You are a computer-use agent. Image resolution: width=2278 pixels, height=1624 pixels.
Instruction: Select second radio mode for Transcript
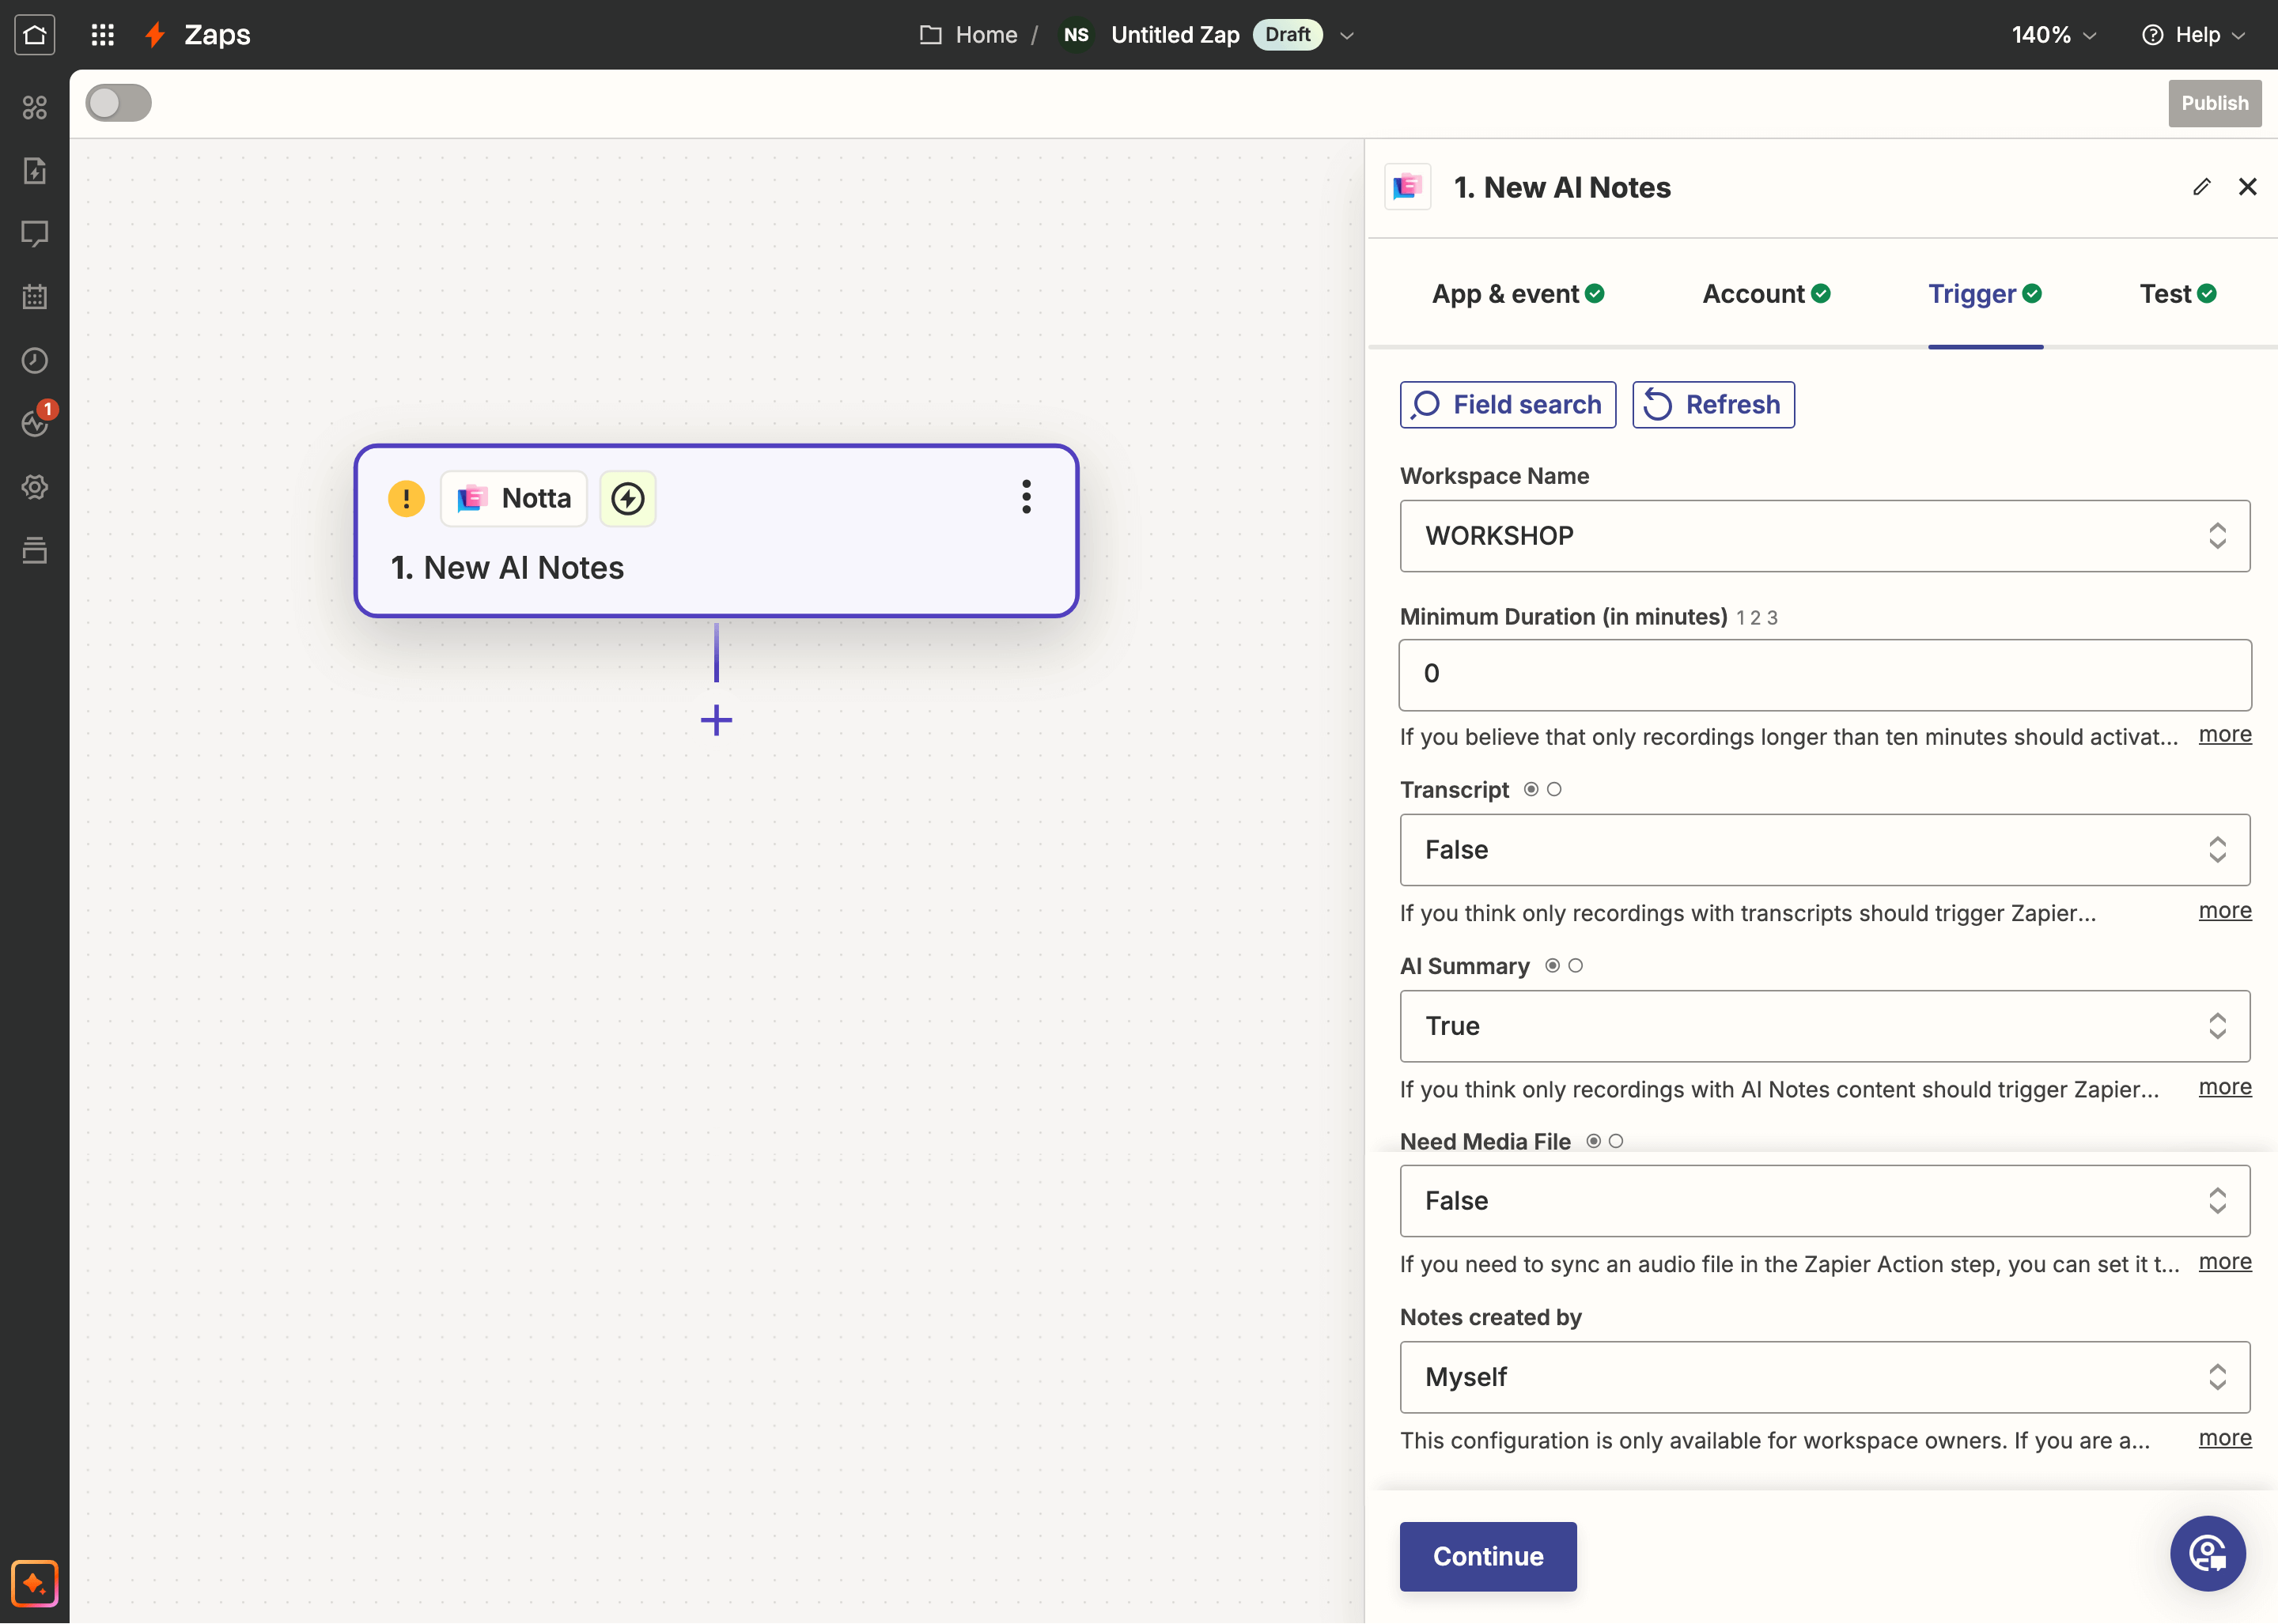point(1553,789)
